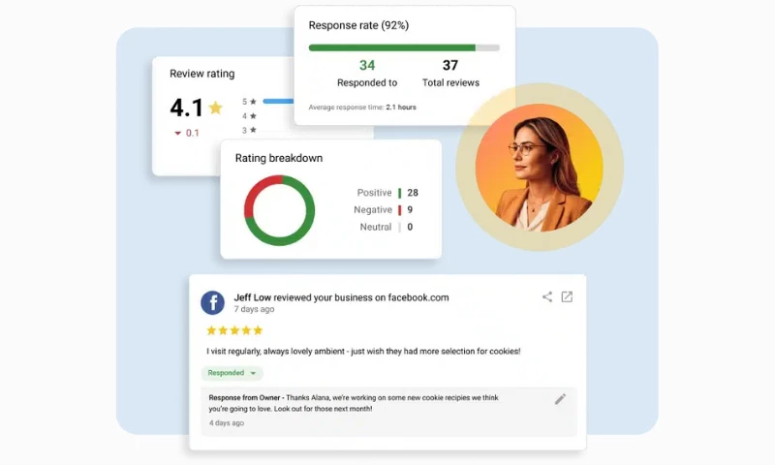Viewport: 775px width, 465px height.
Task: Click the 34 Responded to count
Action: [366, 66]
